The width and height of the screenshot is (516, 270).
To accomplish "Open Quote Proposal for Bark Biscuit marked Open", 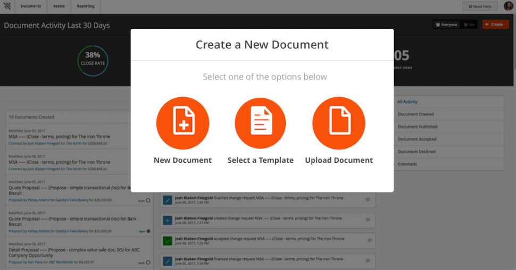I will 72,221.
